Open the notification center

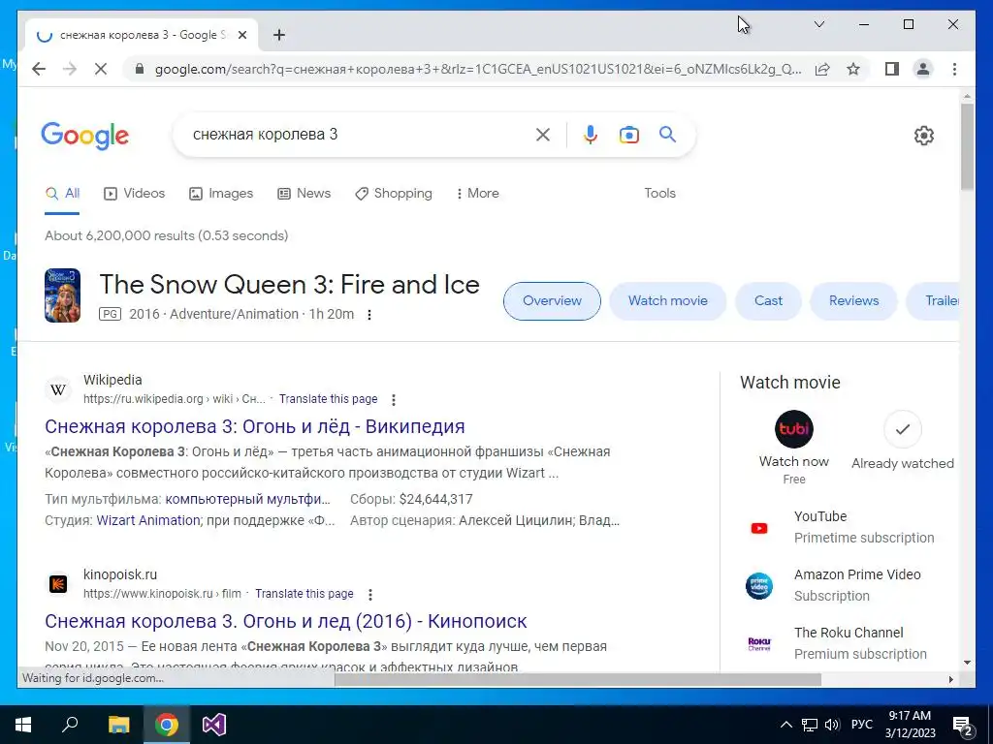click(x=963, y=726)
